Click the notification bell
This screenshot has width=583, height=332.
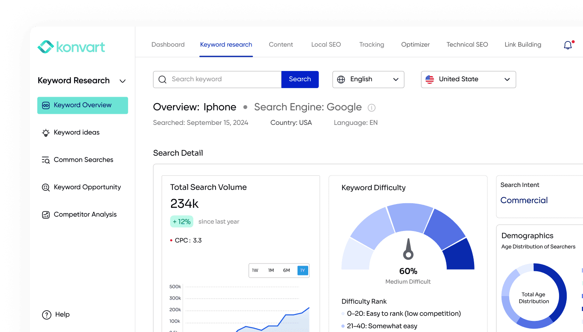click(x=568, y=45)
